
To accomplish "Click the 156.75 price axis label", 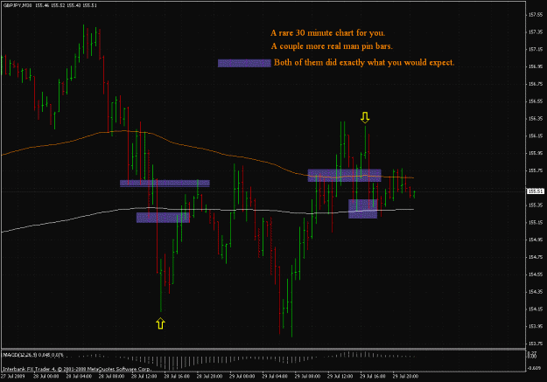I will tap(536, 84).
